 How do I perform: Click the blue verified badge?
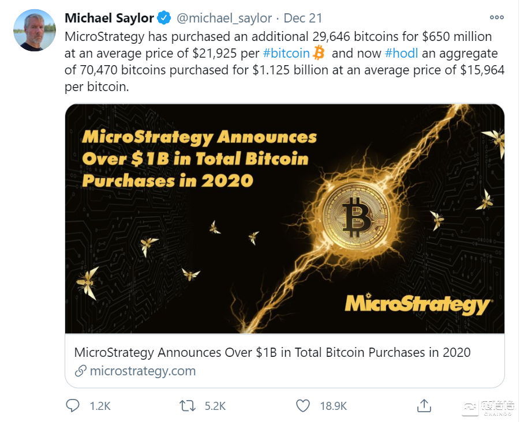pos(164,18)
